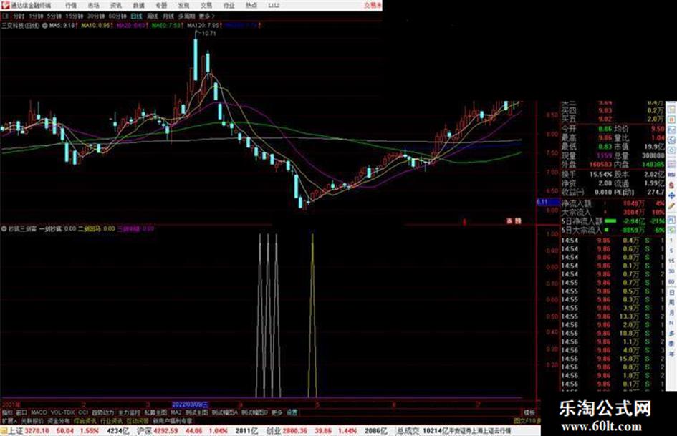Choose the 1-minute sidebar shortcut
The image size is (677, 436).
click(671, 240)
